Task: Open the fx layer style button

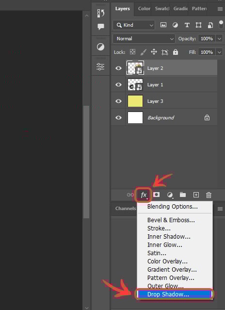Action: click(x=144, y=195)
